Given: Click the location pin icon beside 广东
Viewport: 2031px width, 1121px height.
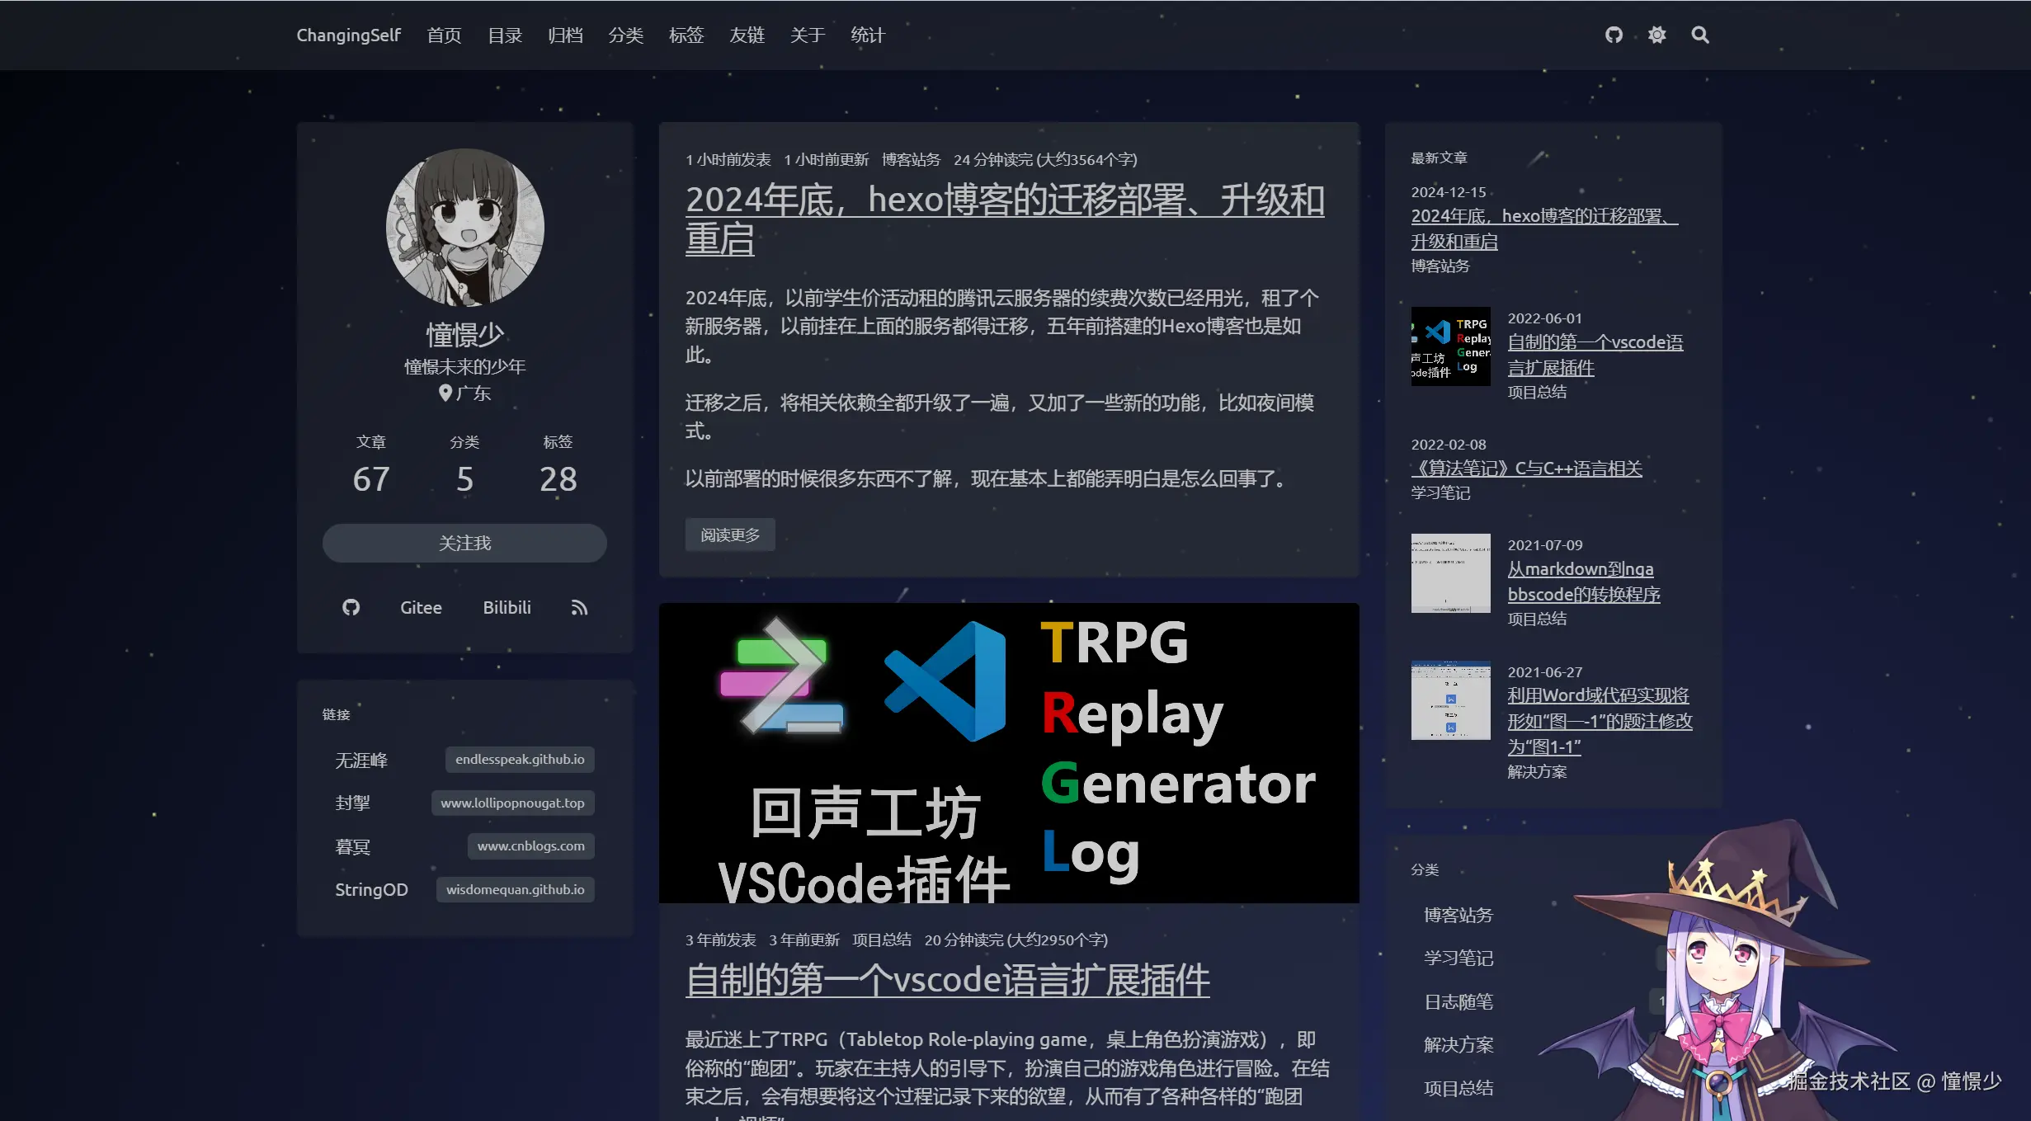Looking at the screenshot, I should click(x=444, y=393).
